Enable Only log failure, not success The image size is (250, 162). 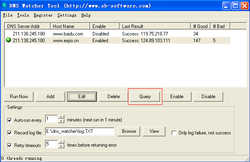[174, 133]
